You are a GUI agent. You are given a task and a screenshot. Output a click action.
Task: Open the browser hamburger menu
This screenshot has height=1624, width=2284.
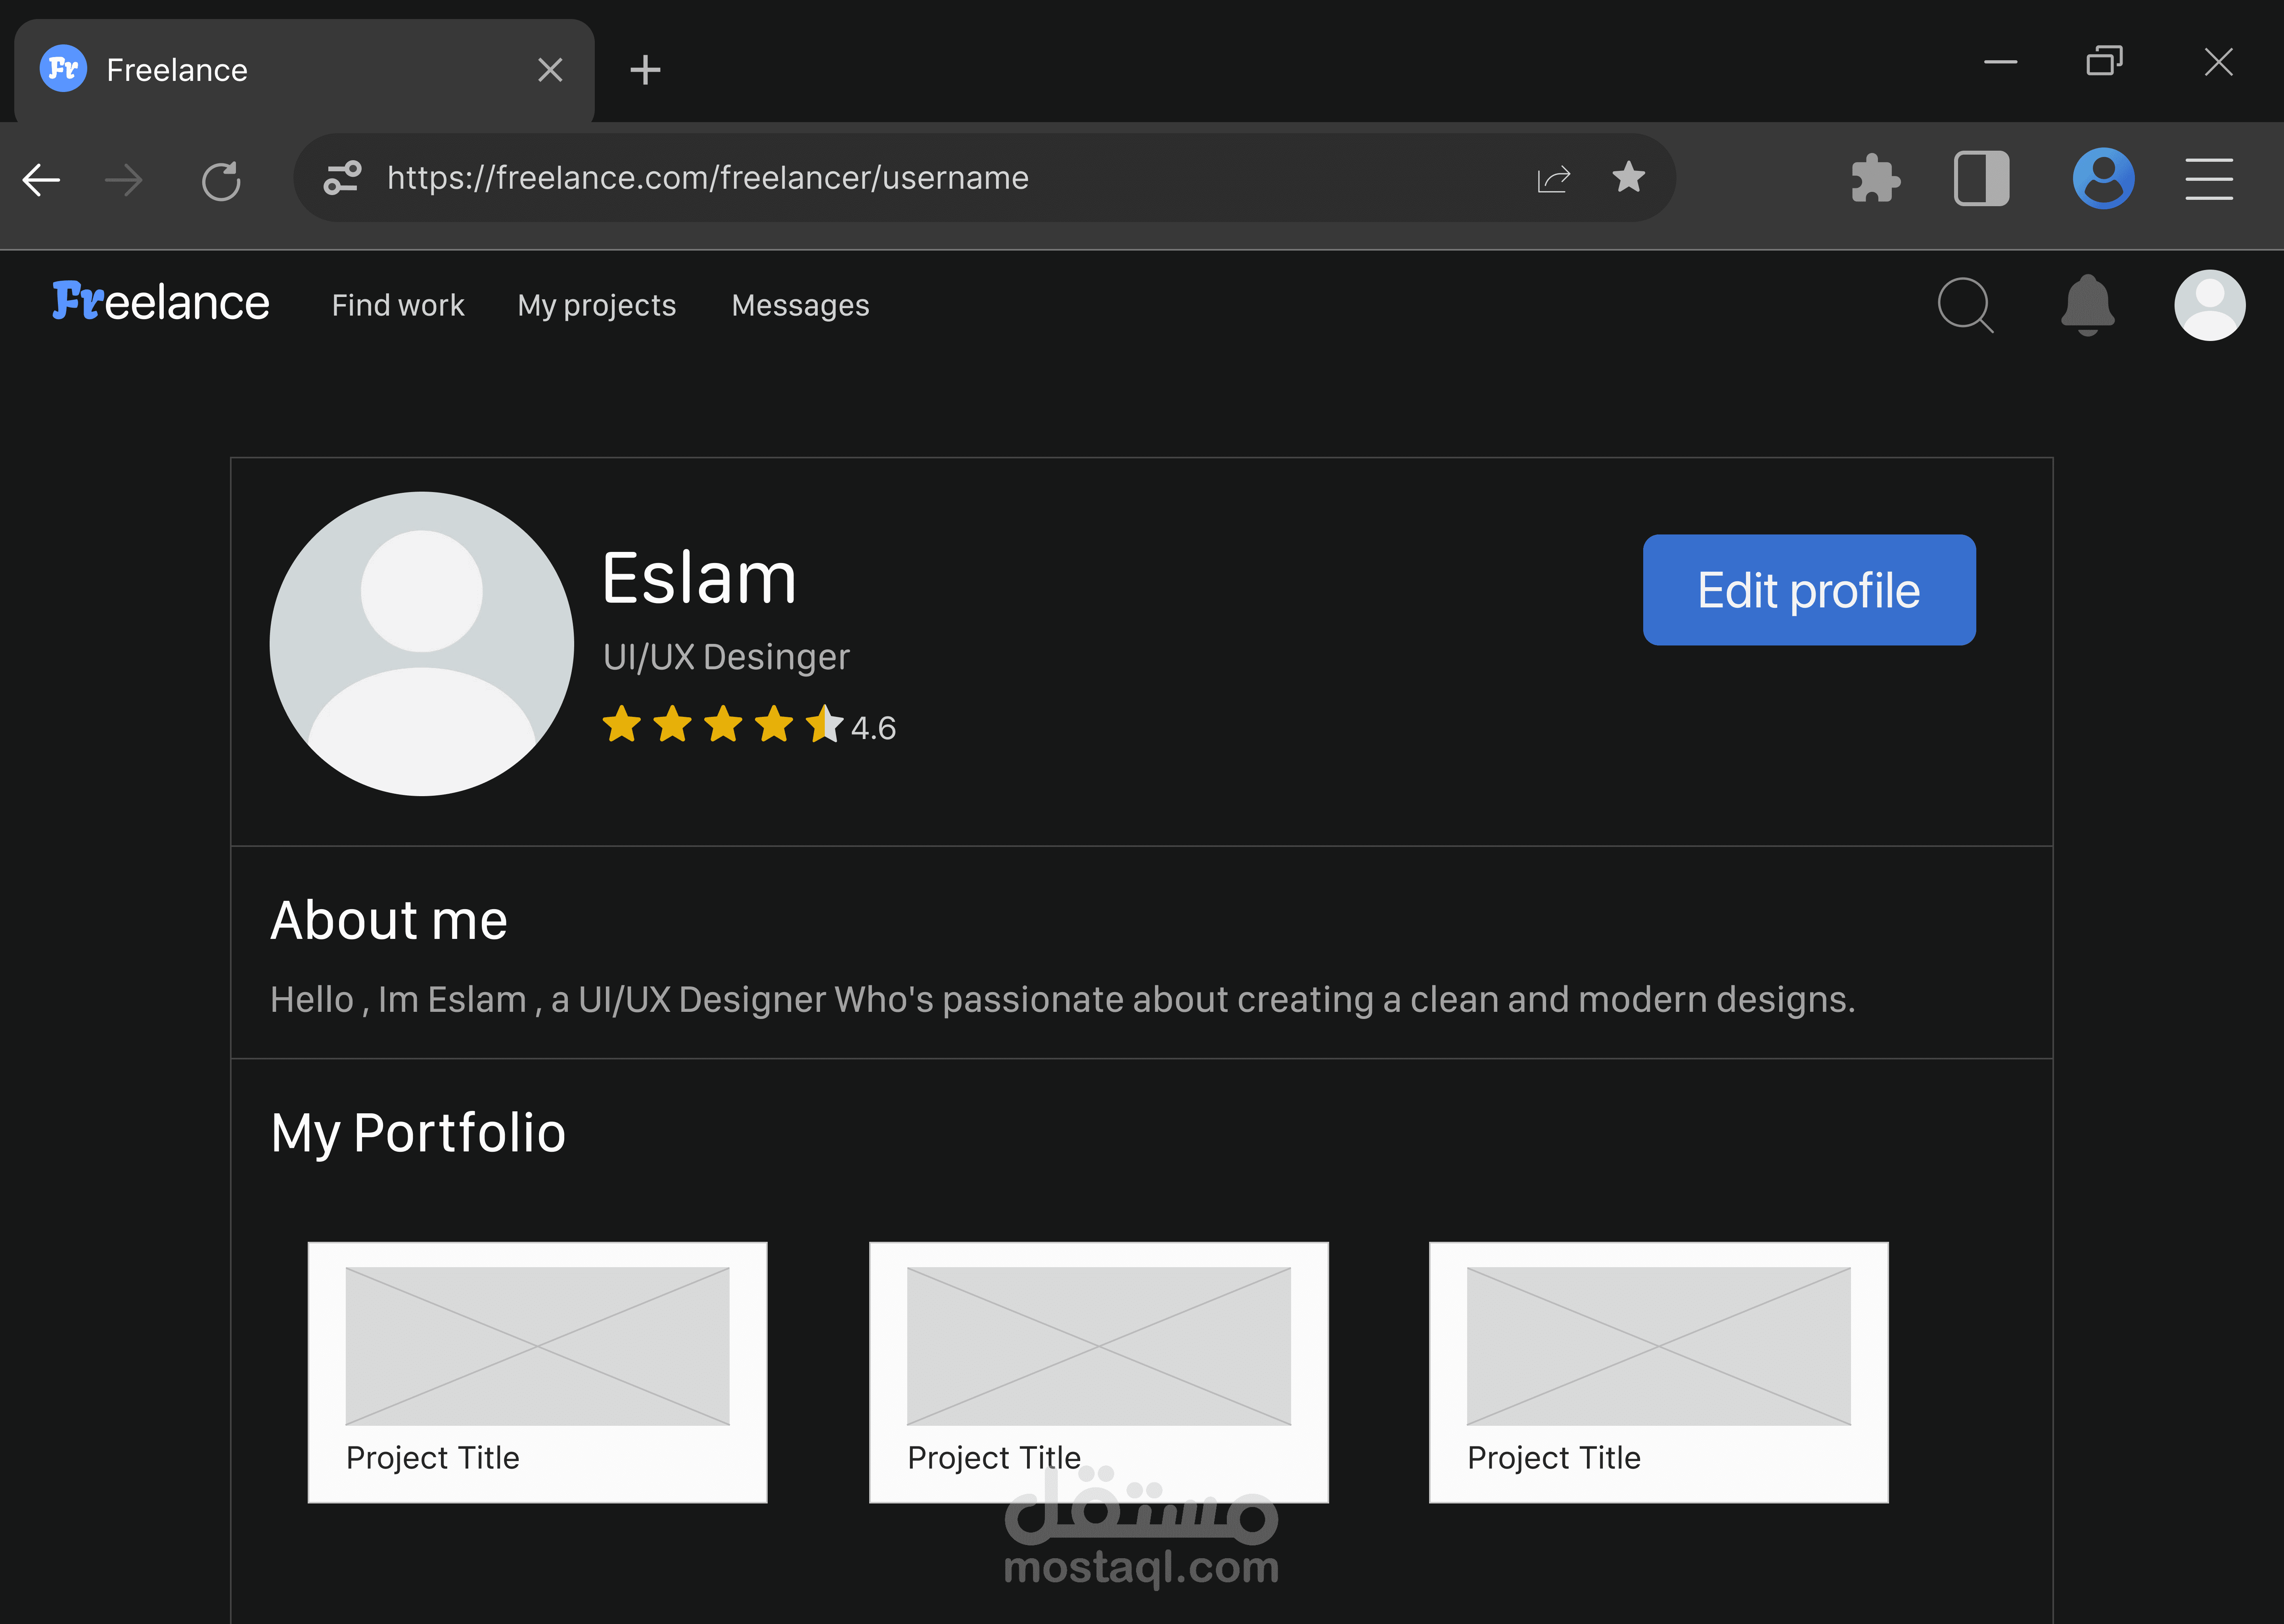pyautogui.click(x=2209, y=179)
